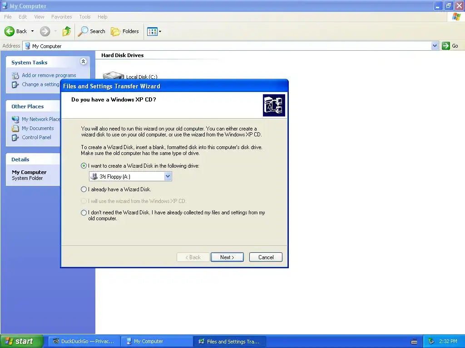This screenshot has width=465, height=348.
Task: Click the Files and Settings Transfer Wizard title bar
Action: point(174,86)
